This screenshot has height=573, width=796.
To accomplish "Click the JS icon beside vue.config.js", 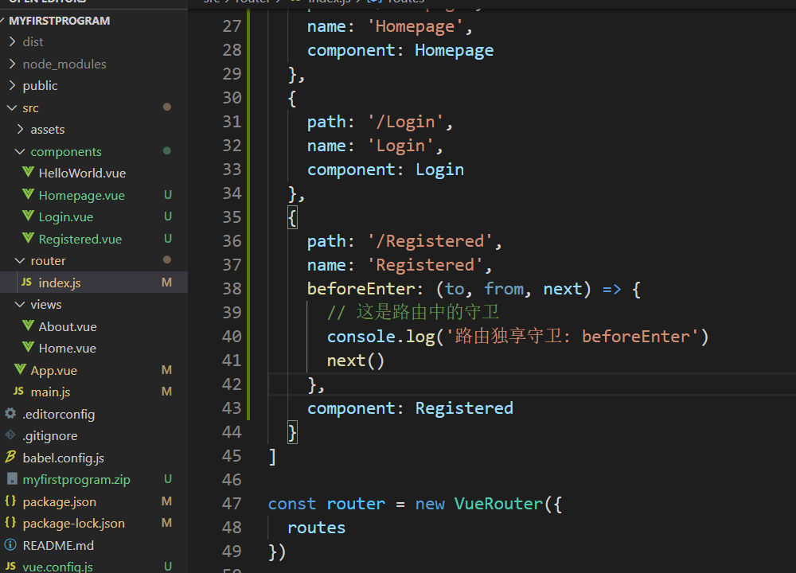I will pos(10,565).
